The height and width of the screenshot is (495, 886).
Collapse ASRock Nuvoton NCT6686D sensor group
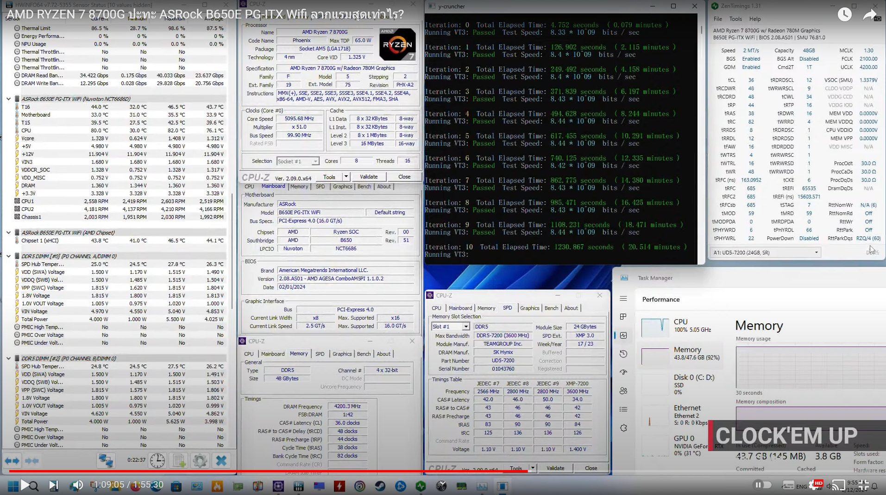point(8,99)
